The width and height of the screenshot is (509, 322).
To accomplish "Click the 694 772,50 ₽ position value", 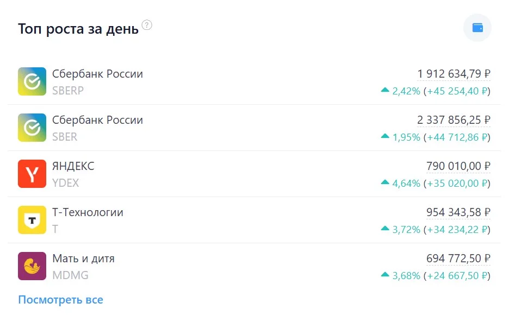I will tap(458, 258).
